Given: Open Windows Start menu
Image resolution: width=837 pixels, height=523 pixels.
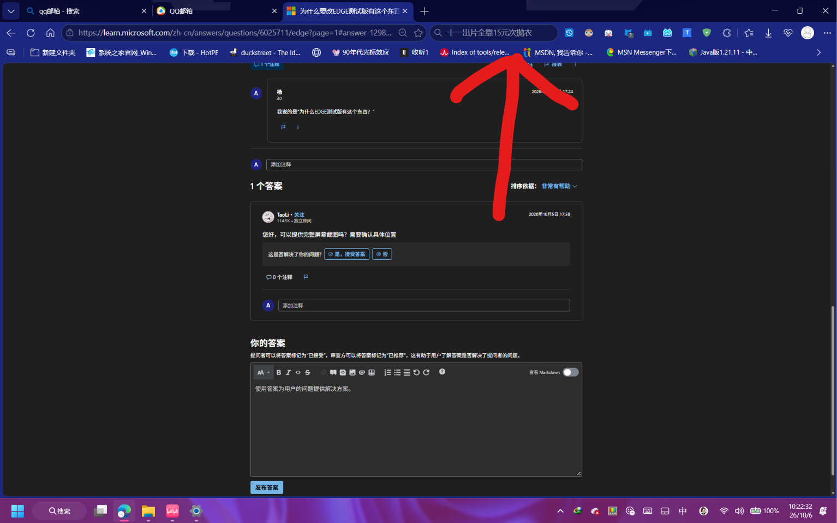Looking at the screenshot, I should click(17, 511).
